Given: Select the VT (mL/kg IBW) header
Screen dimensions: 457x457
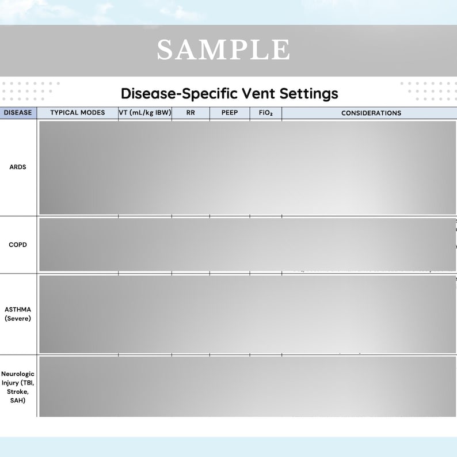Looking at the screenshot, I should (x=145, y=113).
